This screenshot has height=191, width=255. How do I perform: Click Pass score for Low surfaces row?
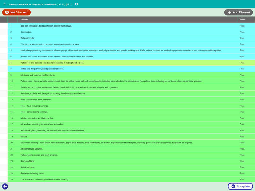(242, 180)
